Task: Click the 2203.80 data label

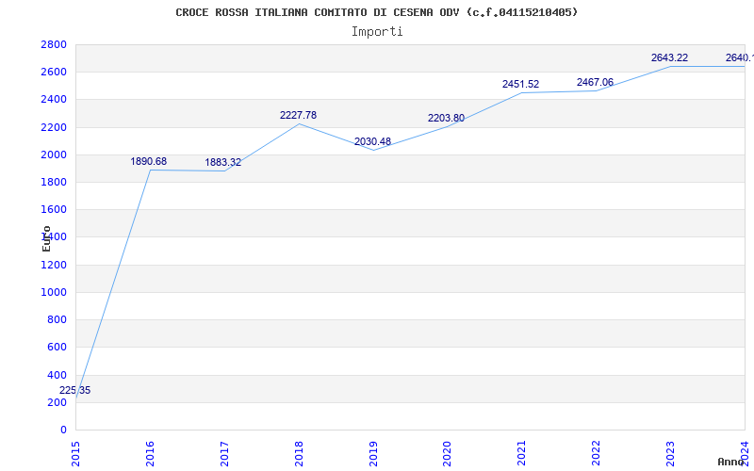Action: point(446,119)
